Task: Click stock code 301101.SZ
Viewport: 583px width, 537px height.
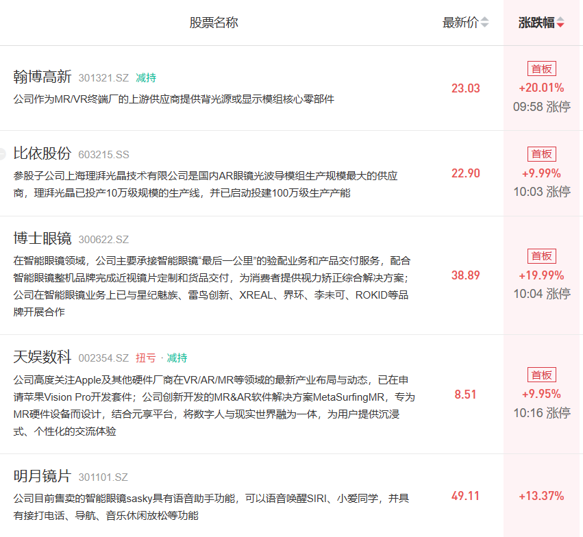Action: coord(103,477)
